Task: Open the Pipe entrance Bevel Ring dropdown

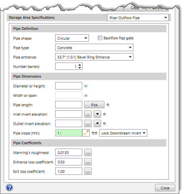Action: [x=94, y=57]
